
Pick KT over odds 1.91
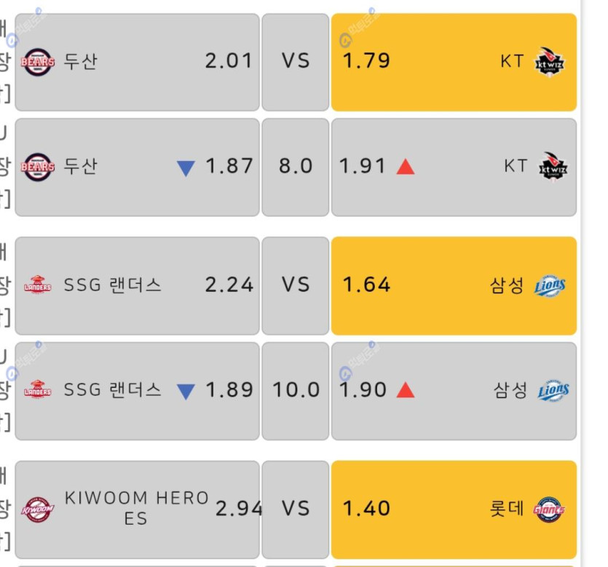[x=454, y=167]
